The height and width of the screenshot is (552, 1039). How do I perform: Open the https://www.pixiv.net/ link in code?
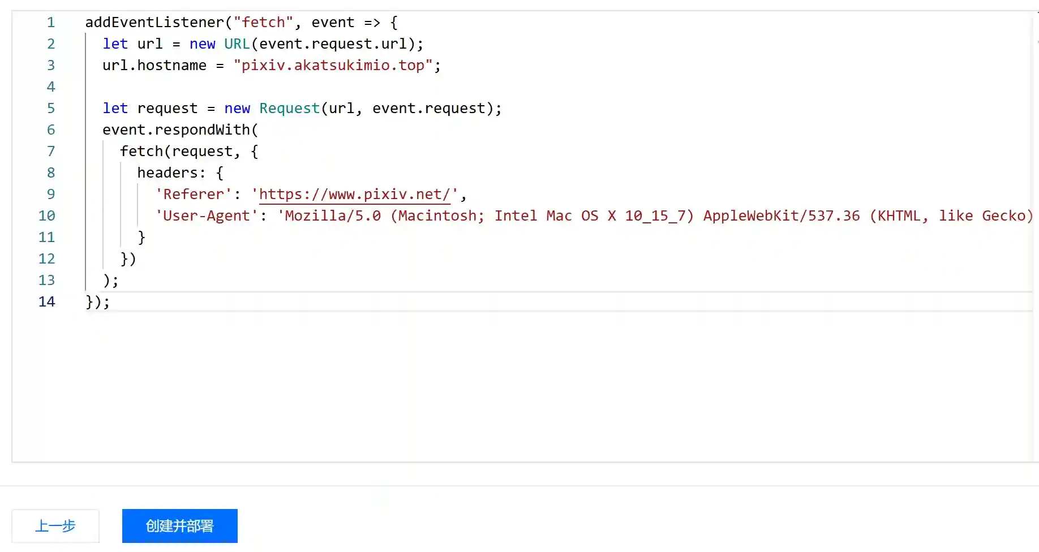coord(354,195)
